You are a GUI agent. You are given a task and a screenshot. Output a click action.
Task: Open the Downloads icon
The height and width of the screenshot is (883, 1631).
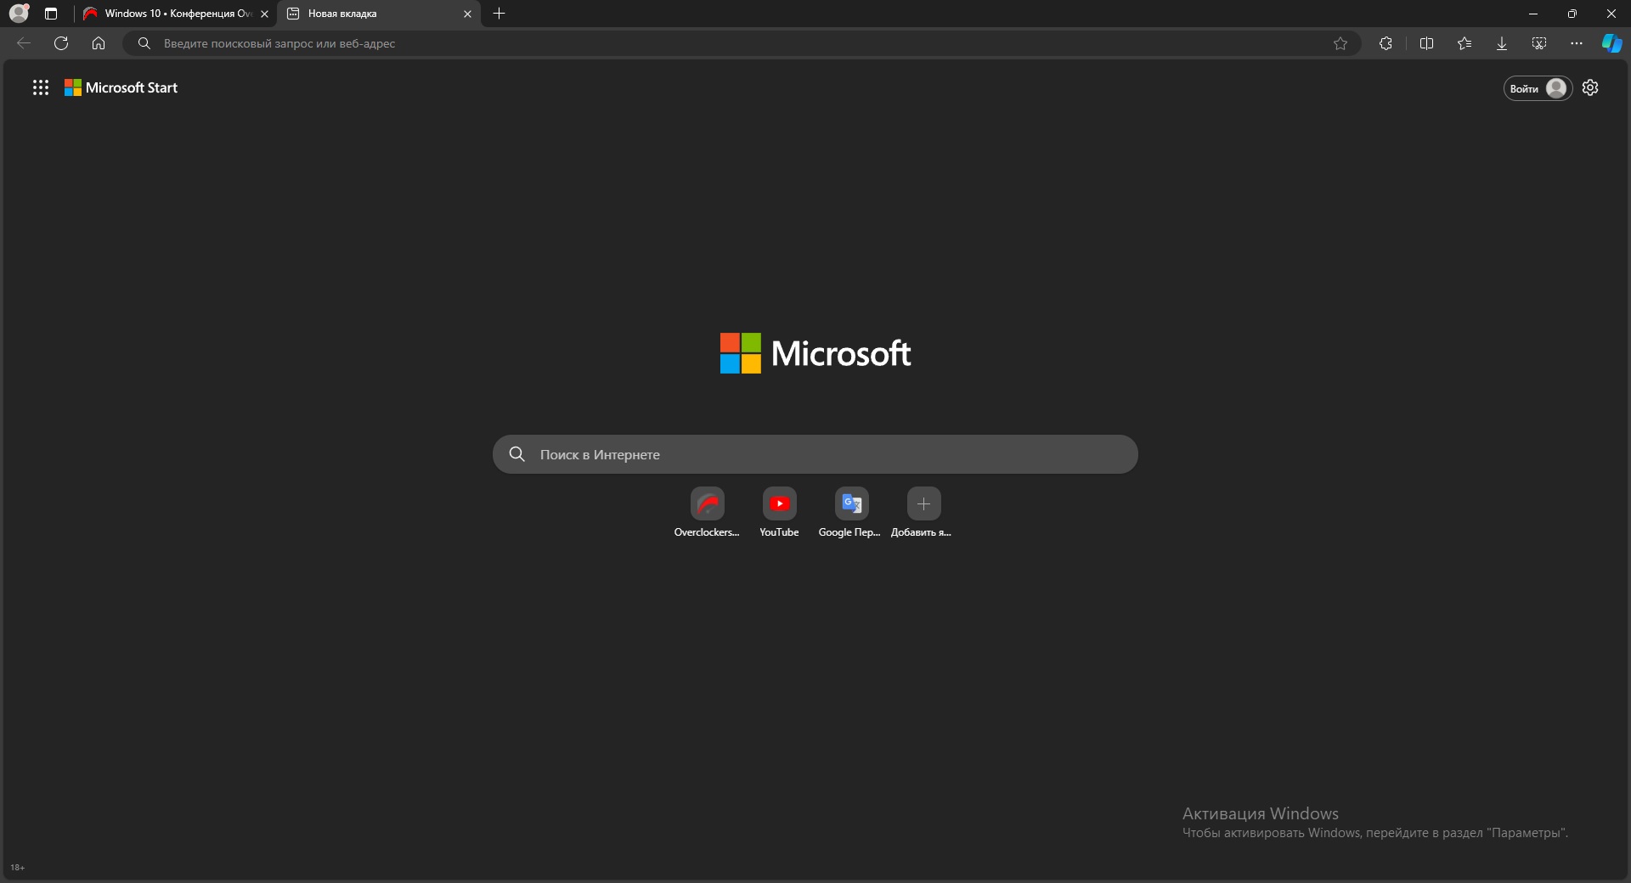pos(1502,43)
